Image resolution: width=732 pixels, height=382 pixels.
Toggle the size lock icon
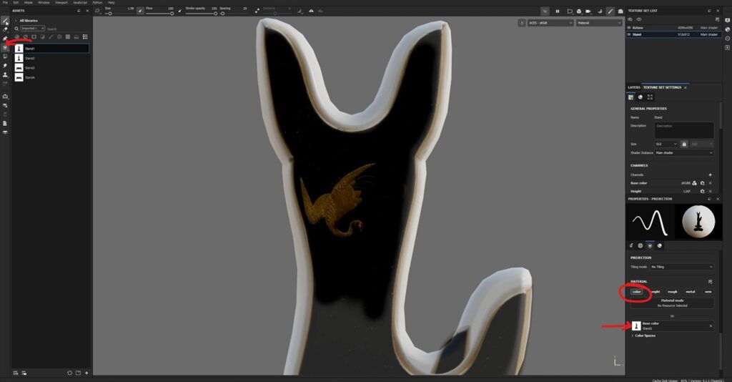684,144
